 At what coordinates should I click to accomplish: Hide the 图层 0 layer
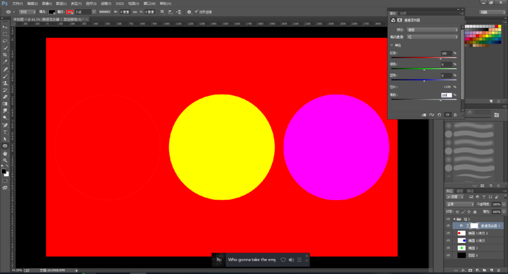[448, 255]
